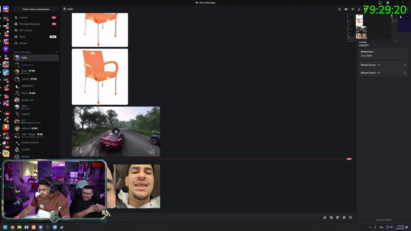Open DM with ! DS • Omar
This screenshot has width=411, height=231.
tap(36, 135)
